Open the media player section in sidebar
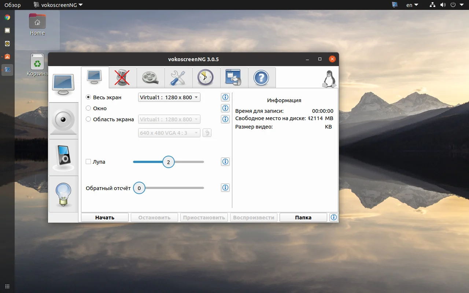 click(63, 157)
